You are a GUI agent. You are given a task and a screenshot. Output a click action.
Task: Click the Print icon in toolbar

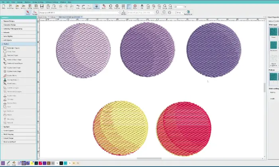48,7
